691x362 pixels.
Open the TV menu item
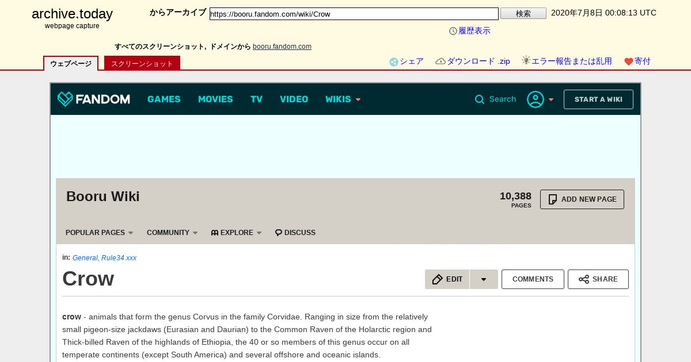256,99
